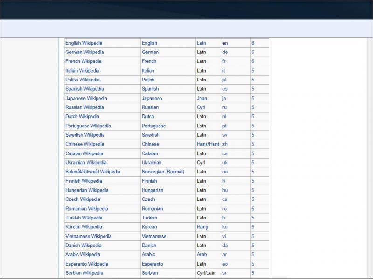Open the Romanian Wikipedia link

(87, 209)
